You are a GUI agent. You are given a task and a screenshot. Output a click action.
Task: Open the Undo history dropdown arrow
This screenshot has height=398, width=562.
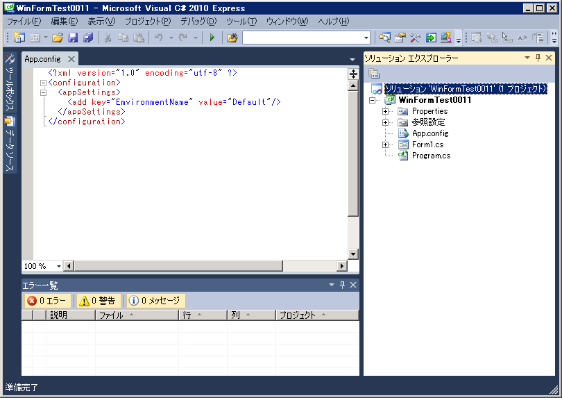coord(171,38)
